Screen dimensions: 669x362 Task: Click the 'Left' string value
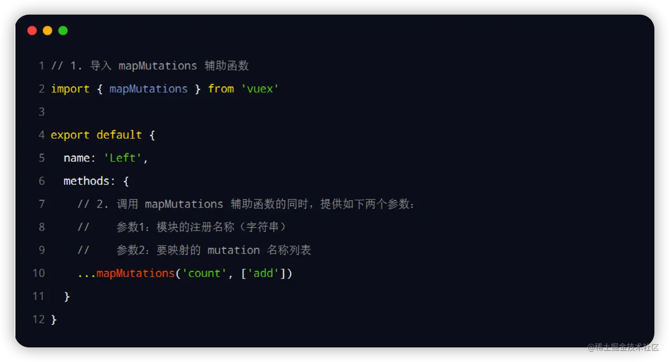tap(123, 158)
